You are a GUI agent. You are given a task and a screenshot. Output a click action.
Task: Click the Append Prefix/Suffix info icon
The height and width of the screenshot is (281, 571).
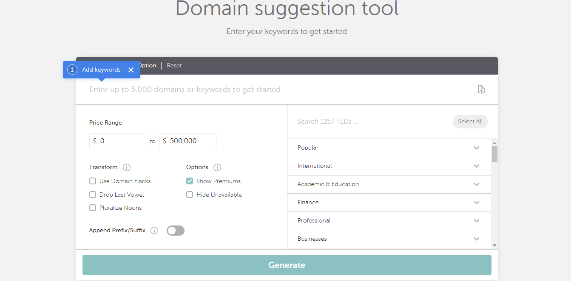coord(154,230)
